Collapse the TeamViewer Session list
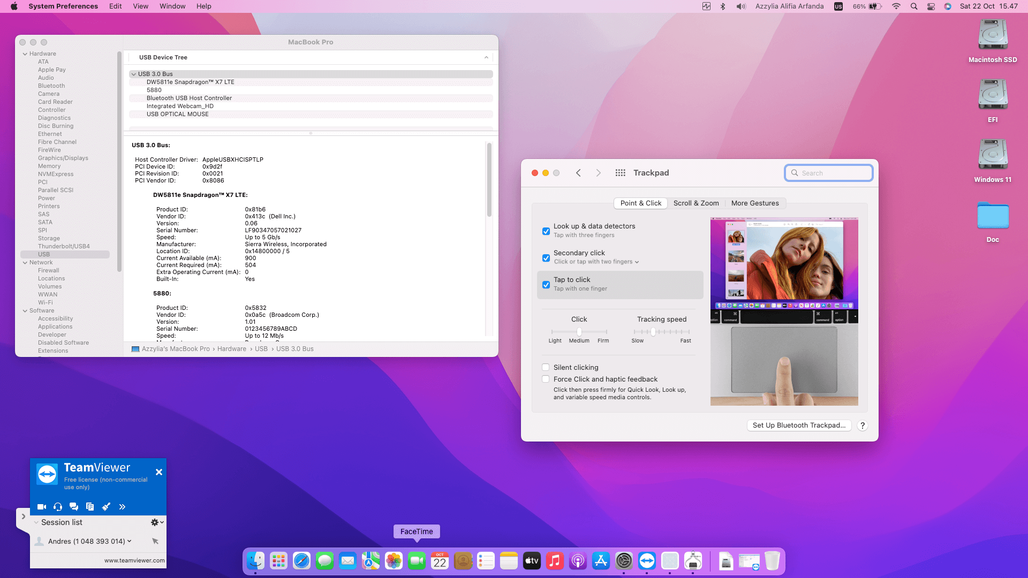 [x=36, y=522]
